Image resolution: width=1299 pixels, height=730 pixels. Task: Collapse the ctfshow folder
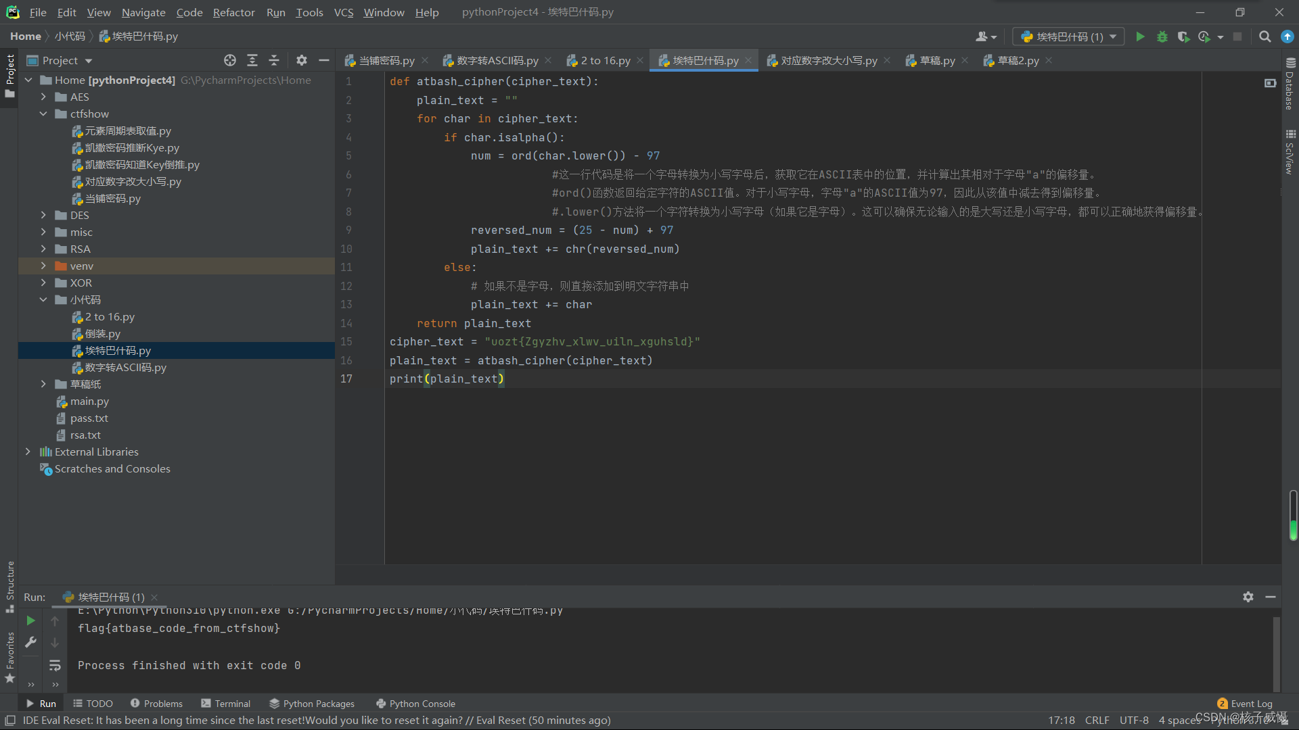tap(43, 114)
